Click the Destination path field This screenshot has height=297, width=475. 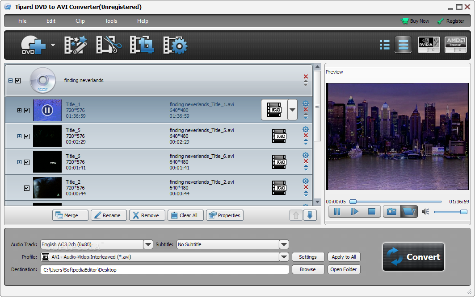coord(165,269)
